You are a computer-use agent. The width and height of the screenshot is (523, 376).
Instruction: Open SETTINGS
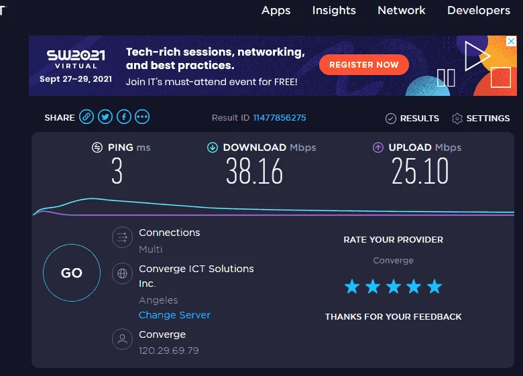tap(488, 119)
